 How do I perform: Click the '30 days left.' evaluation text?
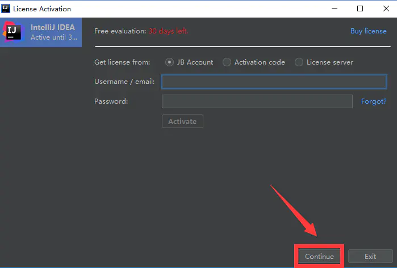point(168,31)
